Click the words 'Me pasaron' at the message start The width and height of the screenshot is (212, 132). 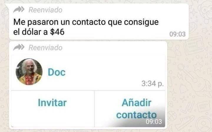click(x=36, y=22)
